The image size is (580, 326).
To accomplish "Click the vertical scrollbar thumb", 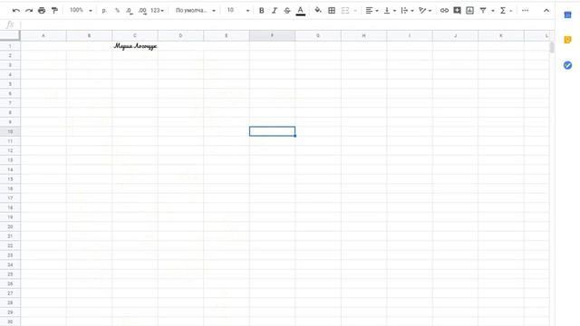I will [x=552, y=47].
